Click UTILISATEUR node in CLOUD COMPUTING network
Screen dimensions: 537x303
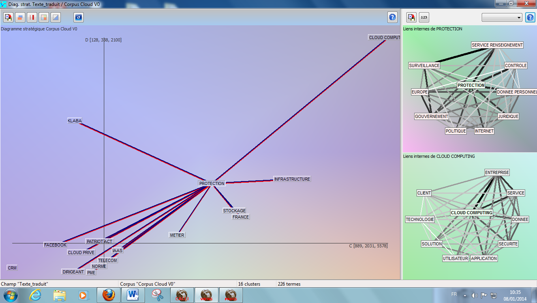coord(456,258)
